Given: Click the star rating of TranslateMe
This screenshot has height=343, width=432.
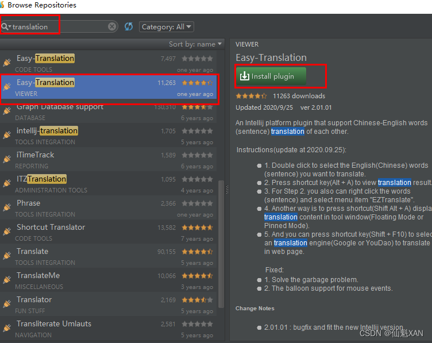Looking at the screenshot, I should tap(197, 276).
